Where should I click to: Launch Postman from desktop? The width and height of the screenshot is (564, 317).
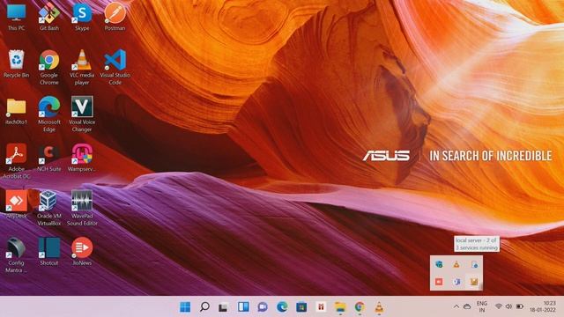coord(115,17)
